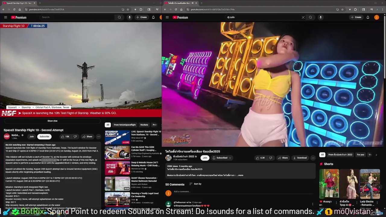The height and width of the screenshot is (217, 386).
Task: Go to home page in right browser
Action: [x=181, y=9]
